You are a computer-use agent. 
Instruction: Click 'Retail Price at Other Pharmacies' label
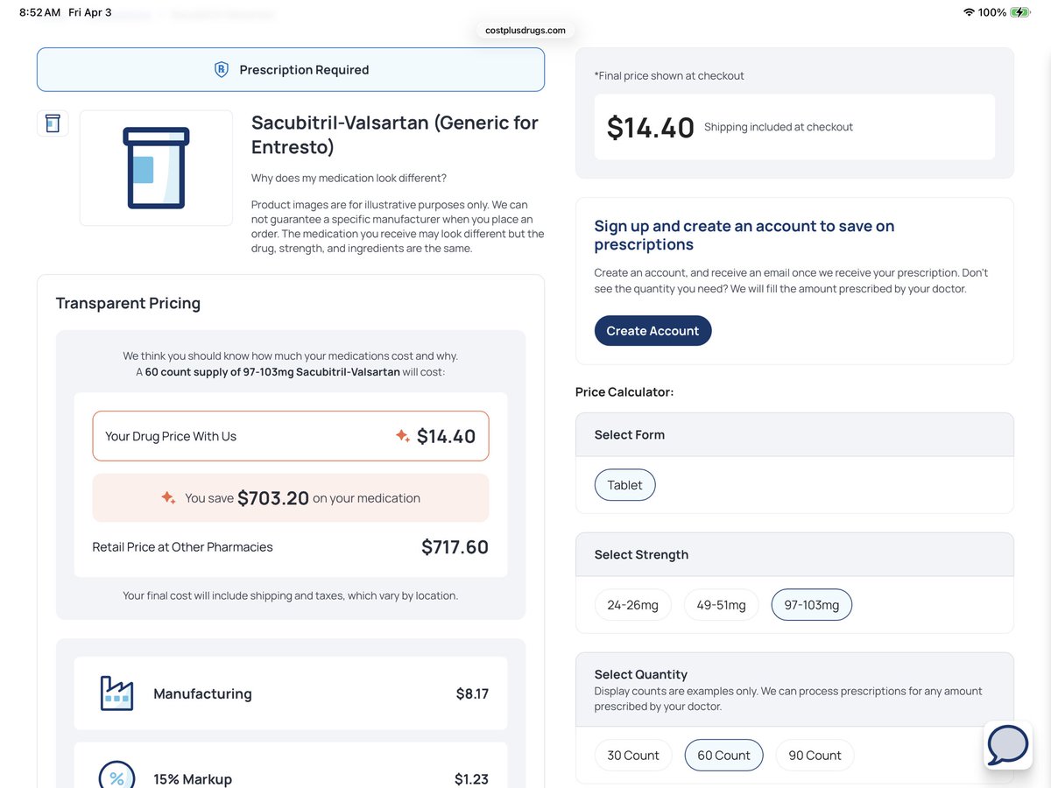click(182, 547)
